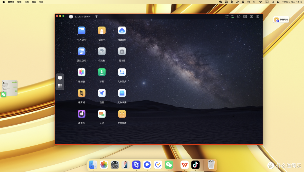Screen dimensions: 304x172
Task: Open the 回收站 recycle bin
Action: pos(122,51)
